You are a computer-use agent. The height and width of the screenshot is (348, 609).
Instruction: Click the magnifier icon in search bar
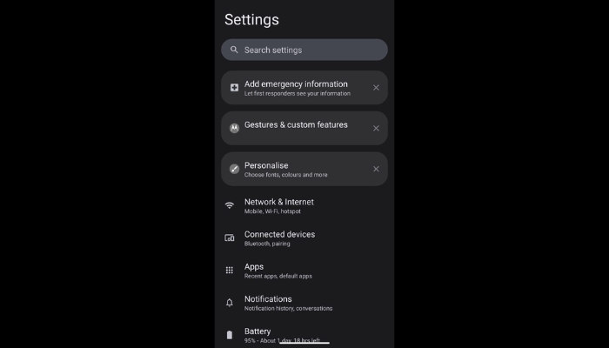click(x=234, y=50)
